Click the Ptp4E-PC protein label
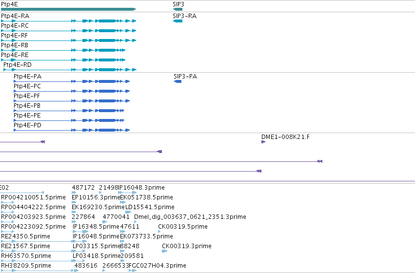The width and height of the screenshot is (415, 273). click(x=27, y=86)
